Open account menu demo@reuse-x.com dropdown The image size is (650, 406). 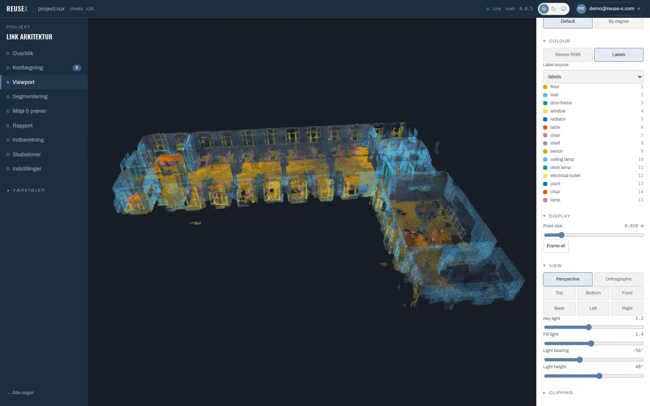click(x=610, y=9)
